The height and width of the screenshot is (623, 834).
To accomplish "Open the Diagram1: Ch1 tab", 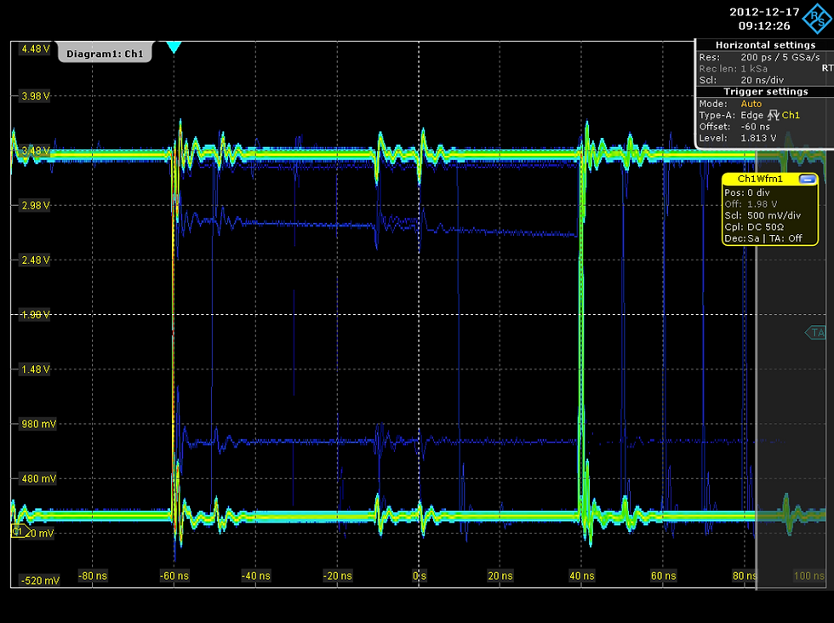I will 105,54.
